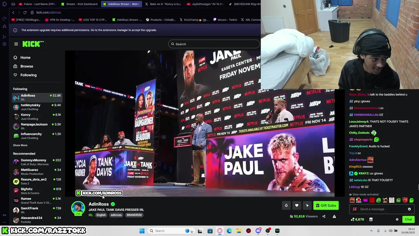
Task: Click the AdinRoss channel name below the video
Action: 99,204
